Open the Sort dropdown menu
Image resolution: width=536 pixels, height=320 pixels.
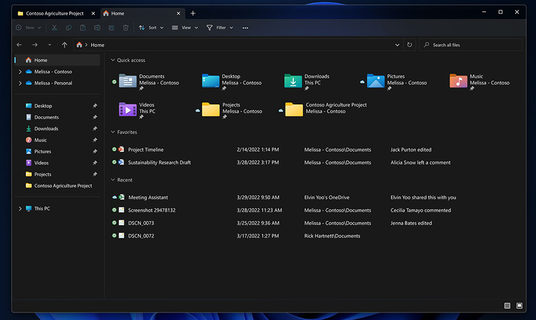(x=150, y=27)
